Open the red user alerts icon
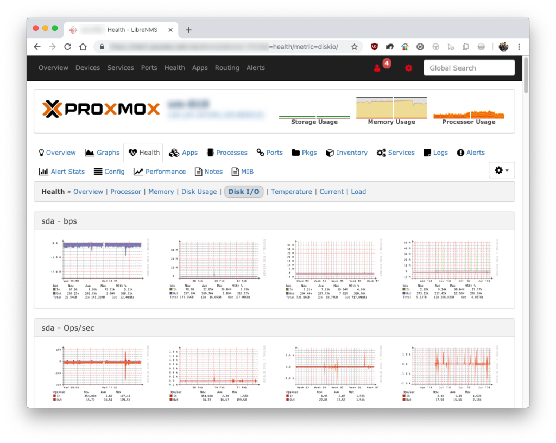Viewport: 556px width, 443px height. [377, 68]
